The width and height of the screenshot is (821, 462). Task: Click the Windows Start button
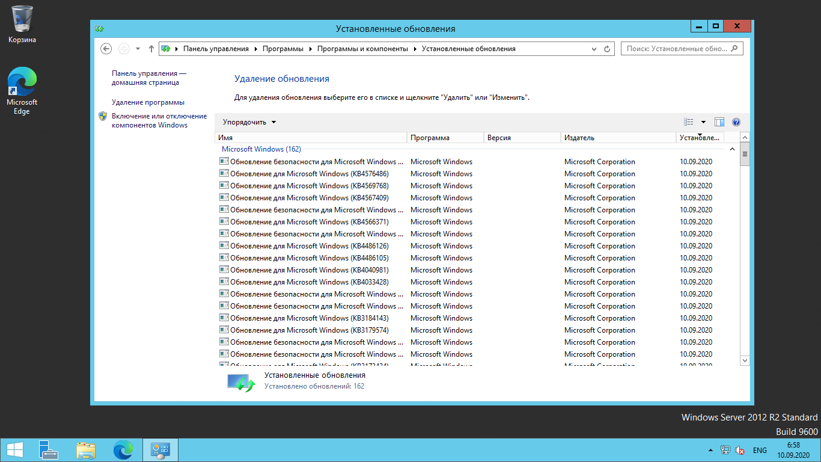pos(15,450)
